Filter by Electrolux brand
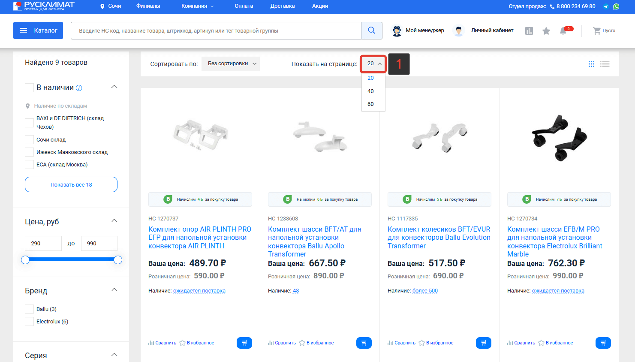 [x=29, y=321]
